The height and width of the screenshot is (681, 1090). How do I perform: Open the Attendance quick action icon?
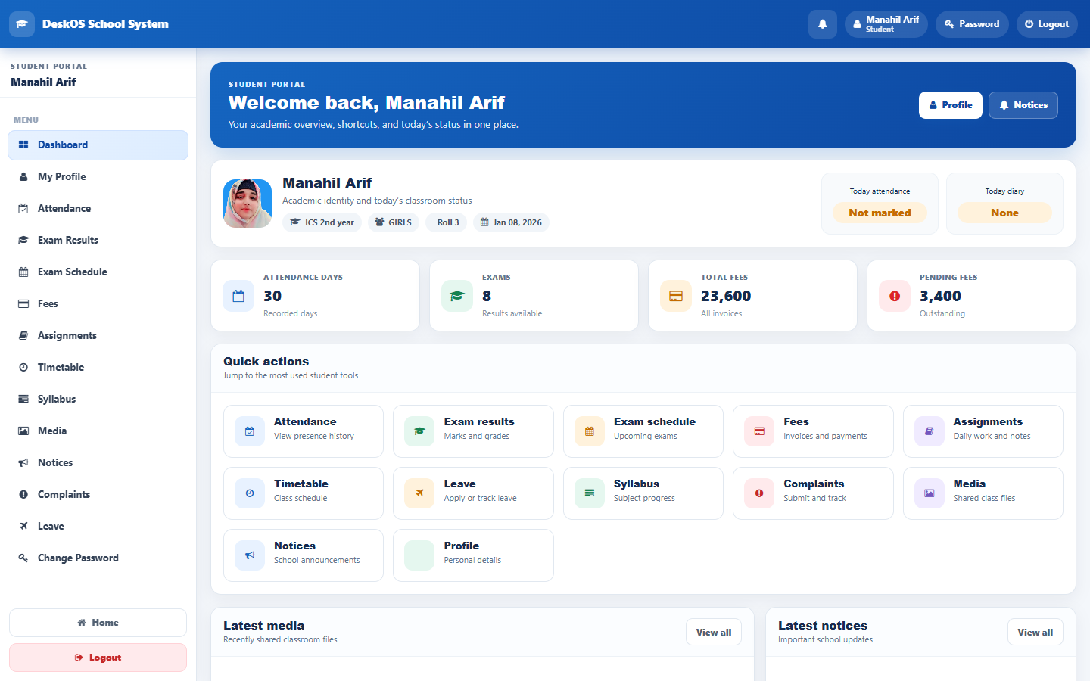click(250, 431)
